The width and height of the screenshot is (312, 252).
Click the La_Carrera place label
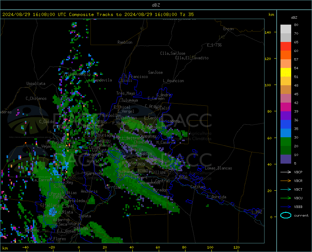click(42, 180)
